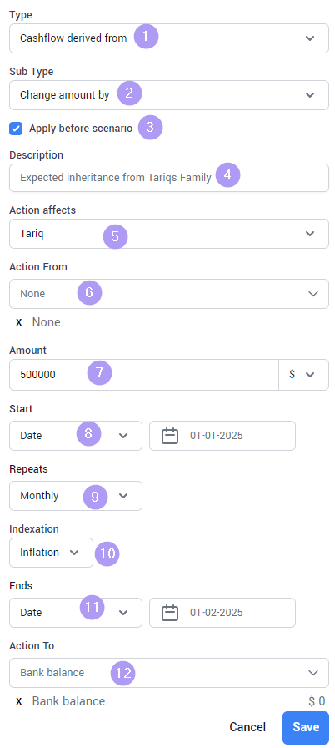Open the Ends date calendar icon
The height and width of the screenshot is (748, 335).
(170, 613)
